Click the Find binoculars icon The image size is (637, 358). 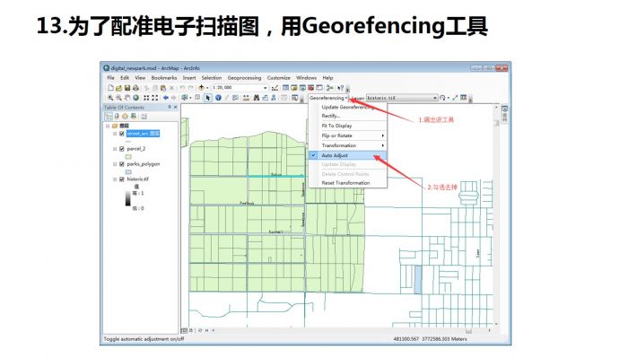click(x=257, y=98)
